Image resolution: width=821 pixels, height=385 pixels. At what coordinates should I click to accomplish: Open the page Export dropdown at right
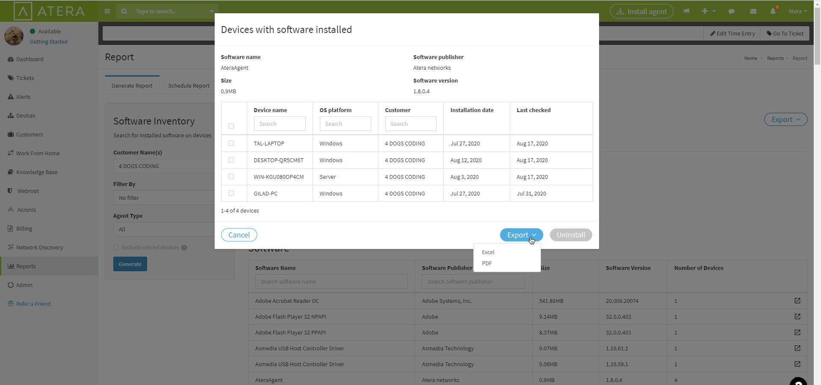[x=786, y=120]
